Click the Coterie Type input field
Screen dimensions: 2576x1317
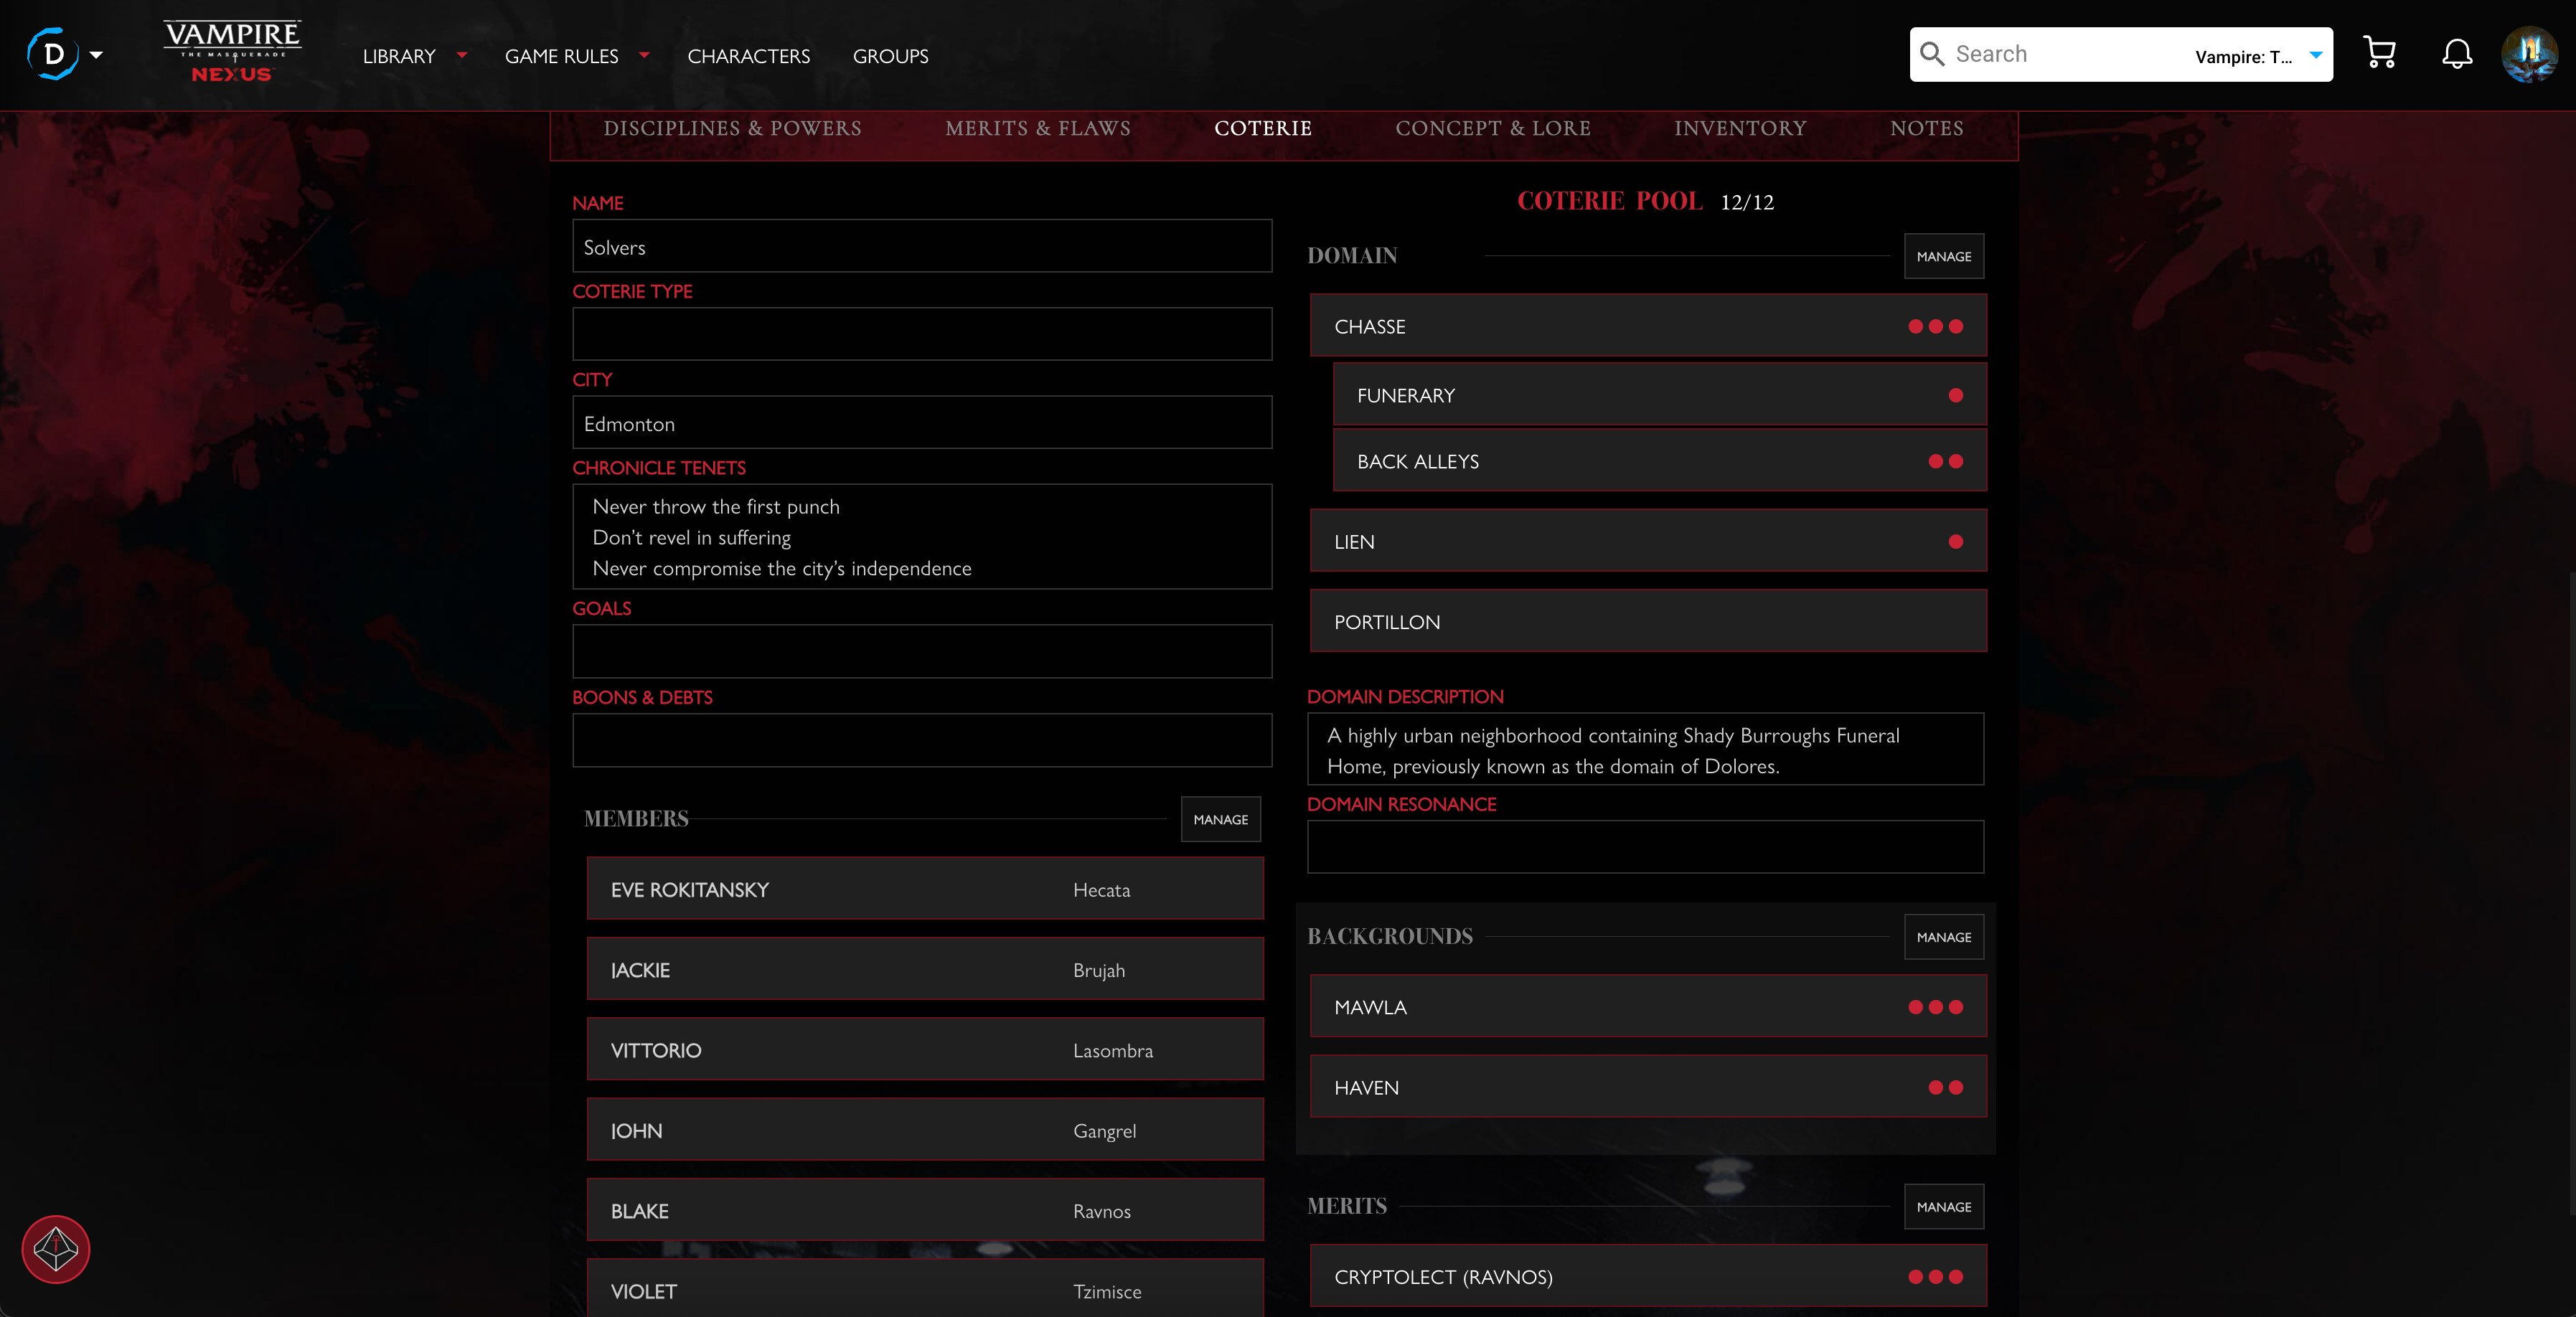[921, 334]
